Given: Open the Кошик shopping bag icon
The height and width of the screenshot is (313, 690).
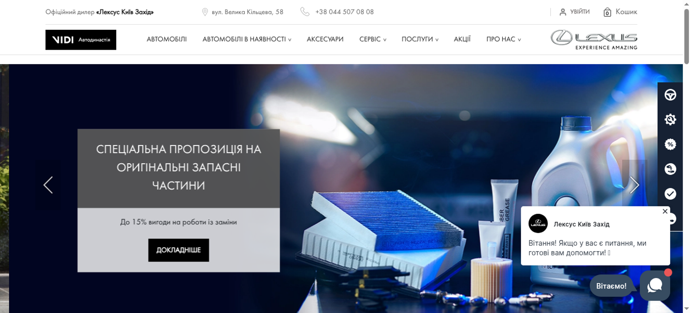Looking at the screenshot, I should pyautogui.click(x=607, y=12).
